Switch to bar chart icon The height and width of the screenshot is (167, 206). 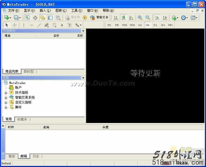(x=116, y=18)
